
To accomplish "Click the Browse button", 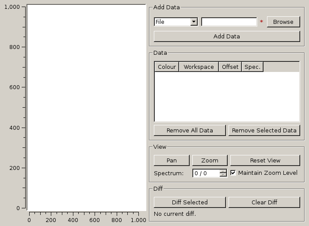I will tap(283, 22).
